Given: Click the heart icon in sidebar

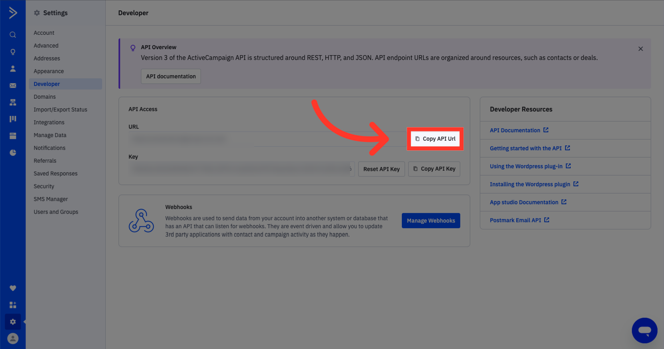Looking at the screenshot, I should click(x=13, y=288).
